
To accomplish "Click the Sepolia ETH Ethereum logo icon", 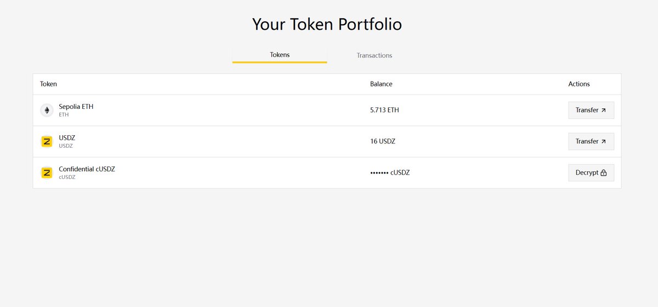I will point(47,110).
